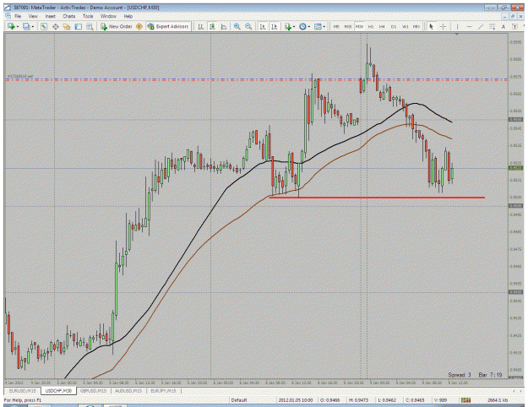This screenshot has width=528, height=407.
Task: Click the New Order button
Action: point(117,26)
